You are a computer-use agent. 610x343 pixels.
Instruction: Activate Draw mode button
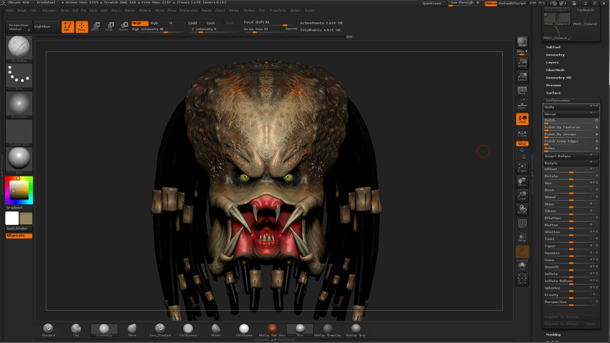(82, 27)
